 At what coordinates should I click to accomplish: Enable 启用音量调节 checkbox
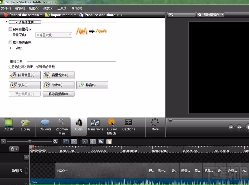coord(10,29)
